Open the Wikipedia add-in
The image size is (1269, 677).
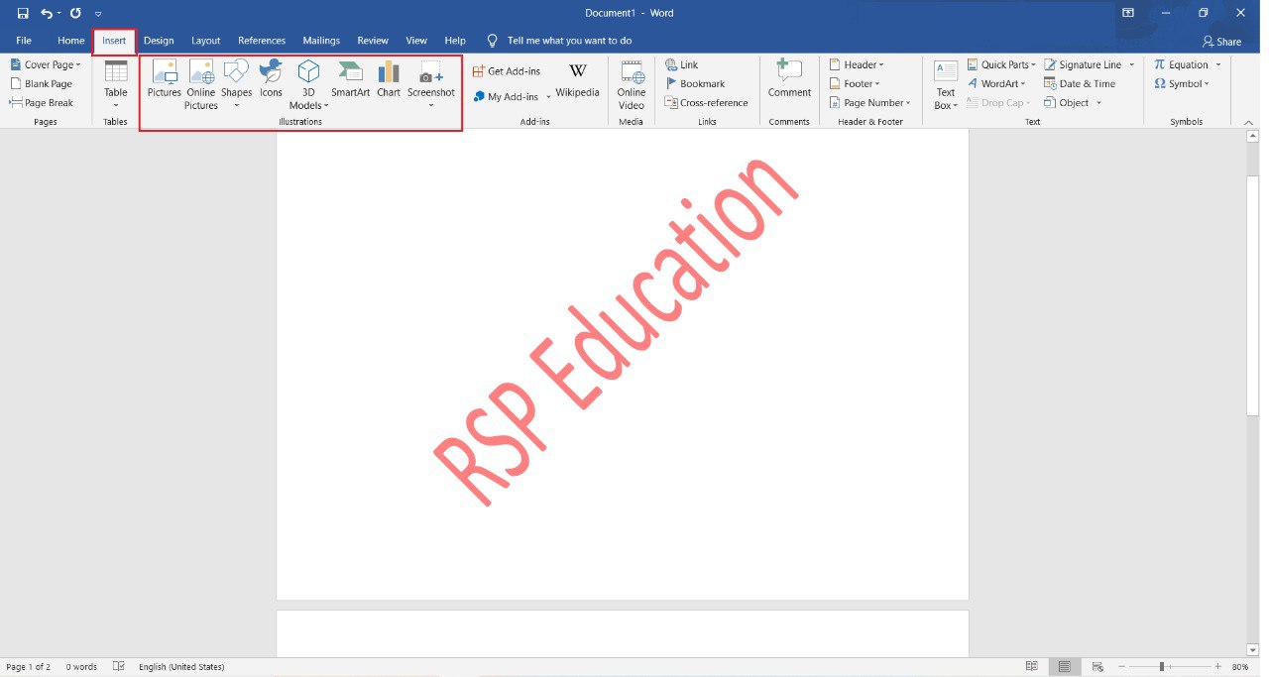pyautogui.click(x=577, y=79)
